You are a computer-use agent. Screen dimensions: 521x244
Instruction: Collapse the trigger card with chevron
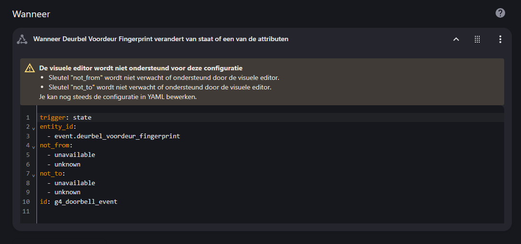tap(456, 39)
